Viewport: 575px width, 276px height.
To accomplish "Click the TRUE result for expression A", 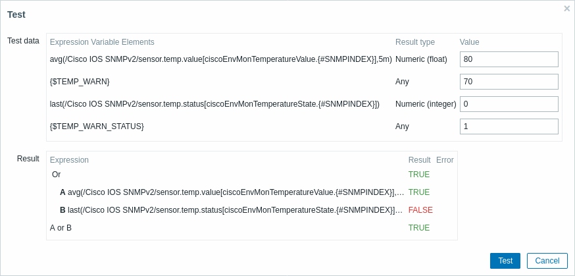I will coord(419,192).
